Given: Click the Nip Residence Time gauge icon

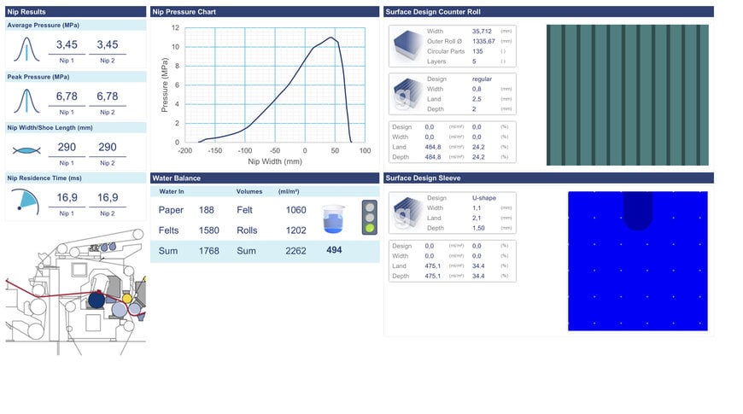Looking at the screenshot, I should point(27,202).
